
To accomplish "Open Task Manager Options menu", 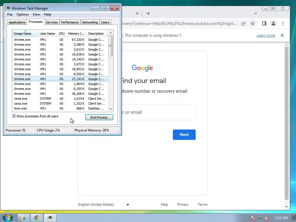I will pyautogui.click(x=23, y=14).
